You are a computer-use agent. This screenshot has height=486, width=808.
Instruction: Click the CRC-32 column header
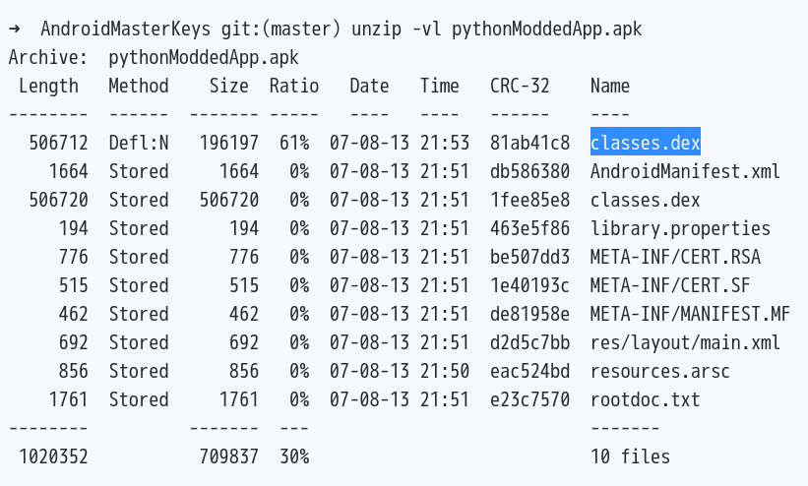coord(520,86)
